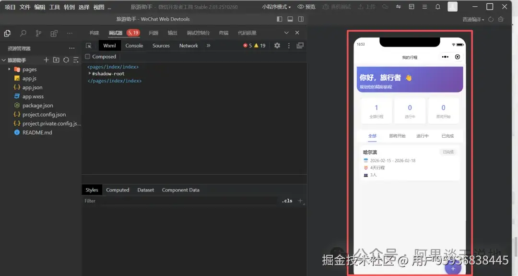Open resource manager panel ellipsis menu
The height and width of the screenshot is (276, 518).
coord(71,48)
